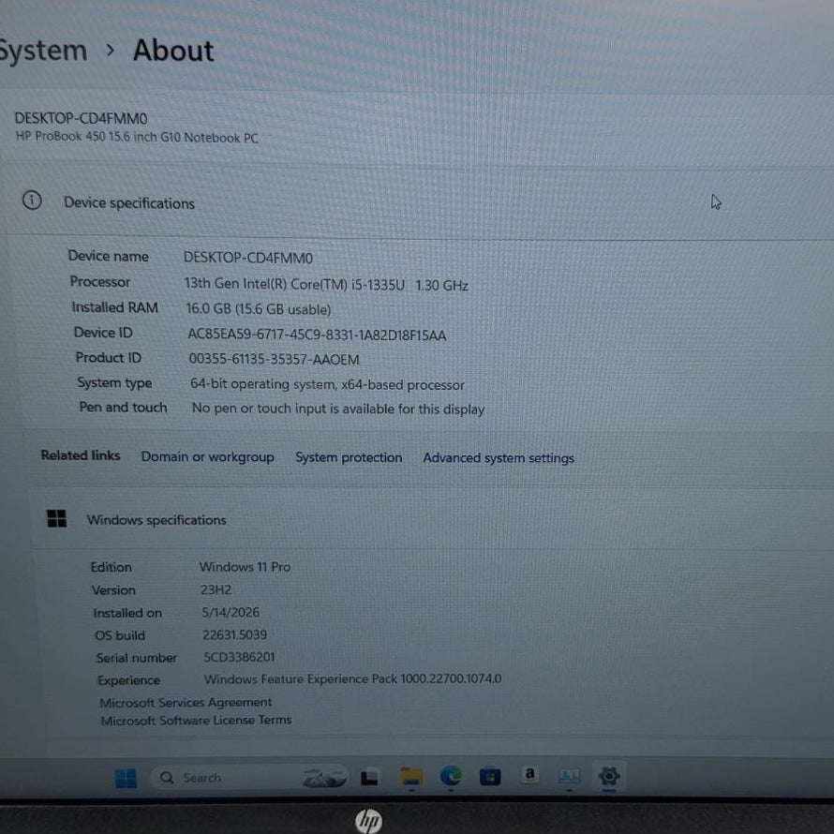Collapse the Device specifications section

click(420, 202)
